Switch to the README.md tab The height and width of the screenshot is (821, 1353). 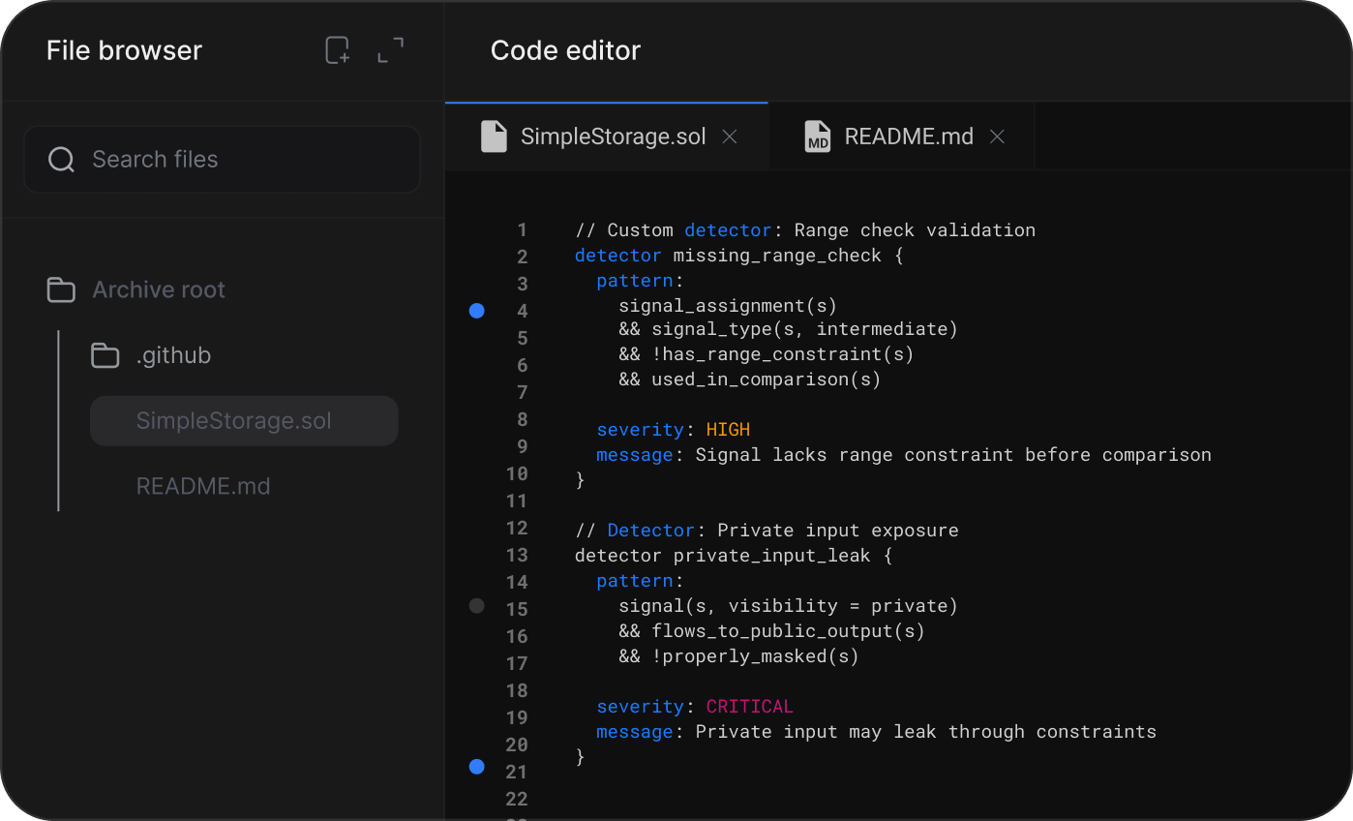tap(908, 137)
